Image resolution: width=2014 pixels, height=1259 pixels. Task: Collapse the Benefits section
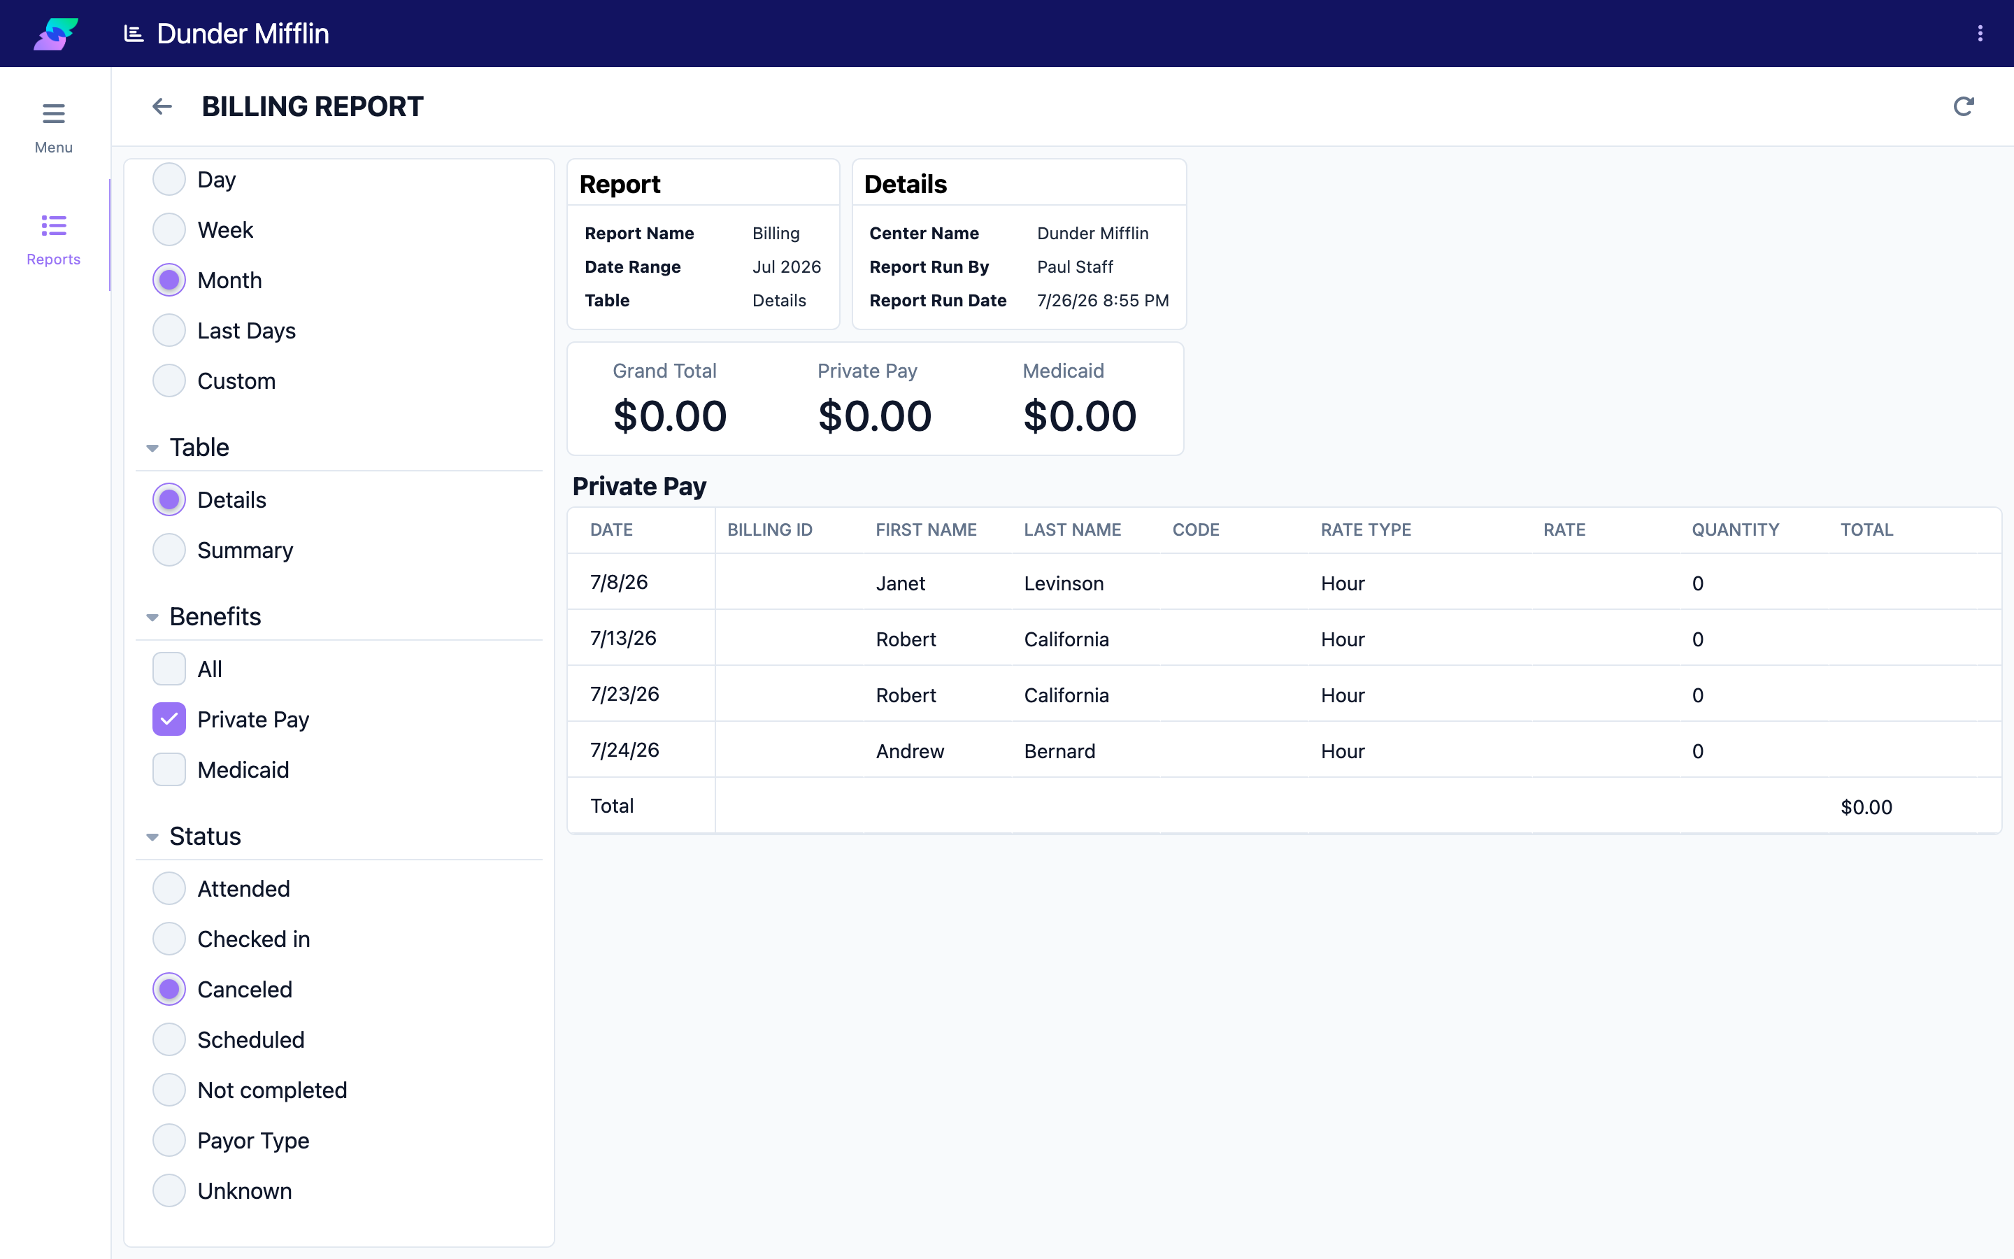pos(152,617)
